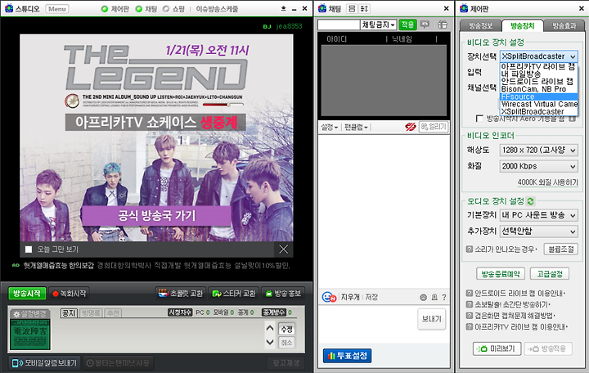Image resolution: width=589 pixels, height=373 pixels.
Task: Click the speech-bubble icon beside 적용
Action: pyautogui.click(x=425, y=25)
